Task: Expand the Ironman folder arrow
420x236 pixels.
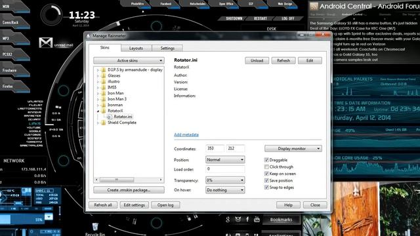Action: [x=98, y=105]
